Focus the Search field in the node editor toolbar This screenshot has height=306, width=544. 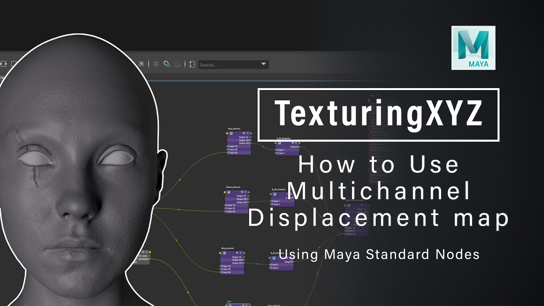(x=233, y=65)
